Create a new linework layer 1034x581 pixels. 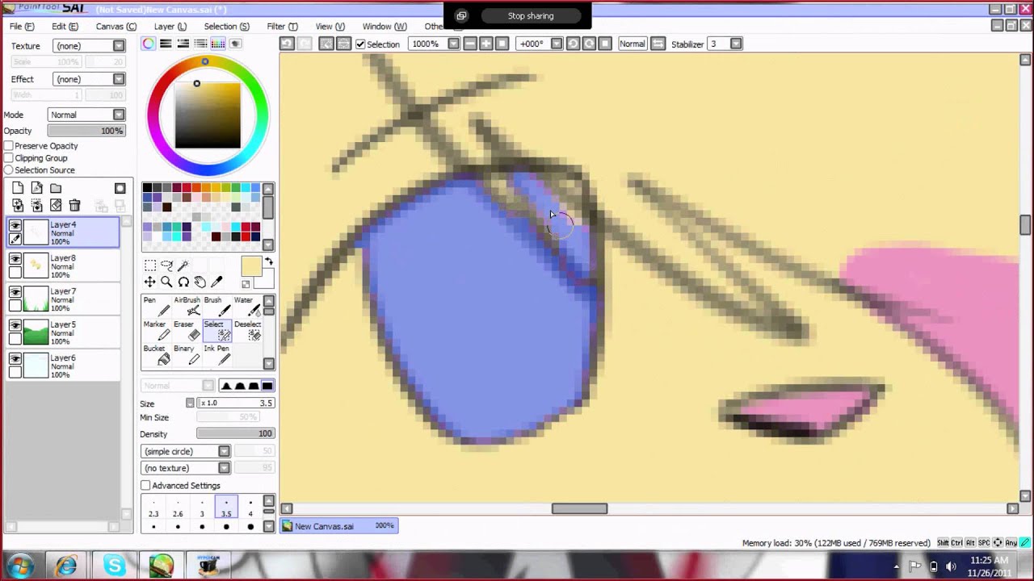(36, 188)
